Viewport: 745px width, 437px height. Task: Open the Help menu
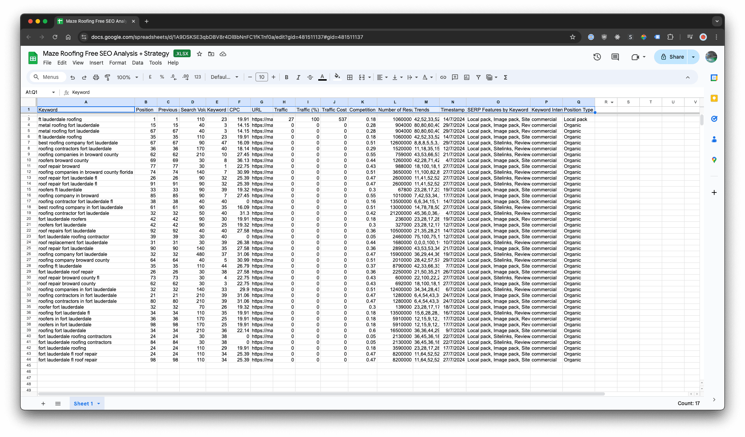click(x=173, y=63)
